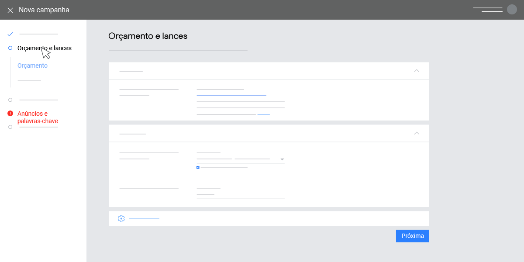Click the Próxima button
The width and height of the screenshot is (524, 262).
pos(413,236)
